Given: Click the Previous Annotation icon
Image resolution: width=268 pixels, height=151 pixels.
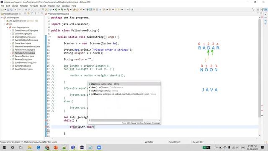Looking at the screenshot, I should [110, 10].
